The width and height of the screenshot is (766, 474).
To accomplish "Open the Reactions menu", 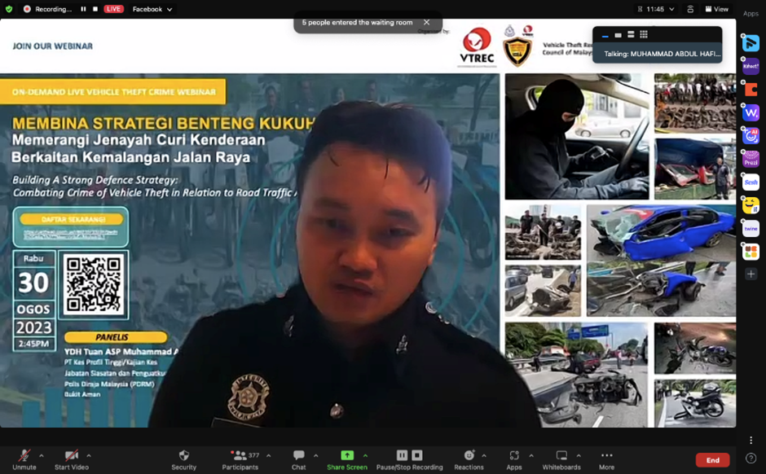I will (x=469, y=459).
